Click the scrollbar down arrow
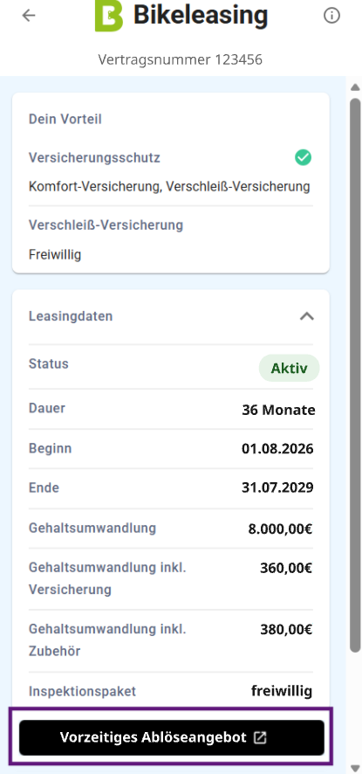Viewport: 362px width, 774px height. (x=355, y=768)
